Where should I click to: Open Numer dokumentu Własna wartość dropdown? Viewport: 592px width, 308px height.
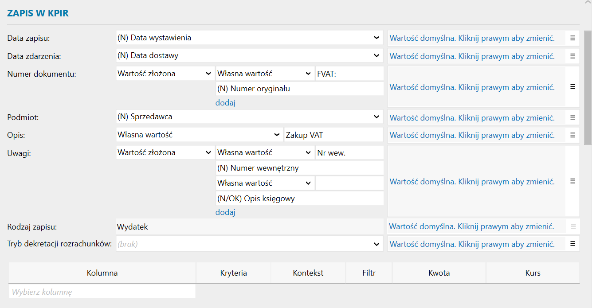click(x=265, y=74)
